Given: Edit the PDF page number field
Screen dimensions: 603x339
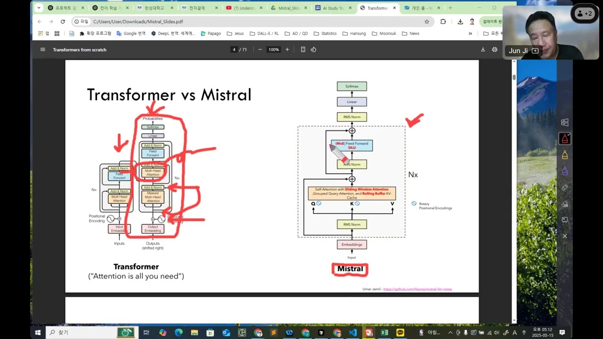Looking at the screenshot, I should click(234, 49).
